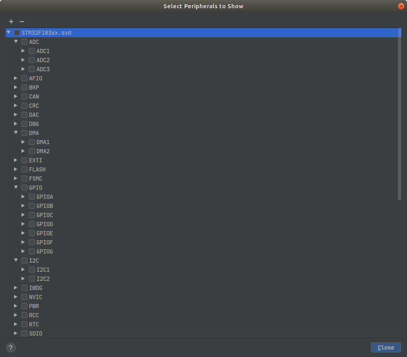Expand the ADC1 node arrow
Viewport: 407px width, 357px height.
(x=23, y=51)
